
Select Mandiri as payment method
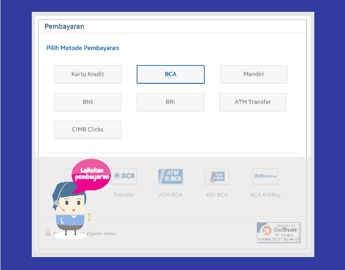pos(254,74)
